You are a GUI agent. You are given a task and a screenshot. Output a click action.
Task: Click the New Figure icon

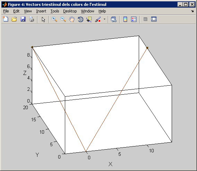[6, 19]
